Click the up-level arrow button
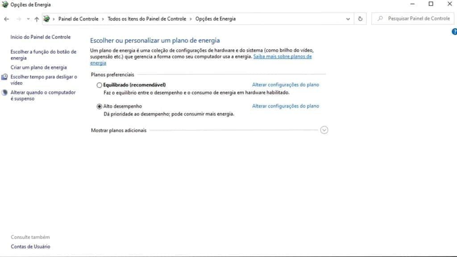This screenshot has width=457, height=257. [37, 19]
